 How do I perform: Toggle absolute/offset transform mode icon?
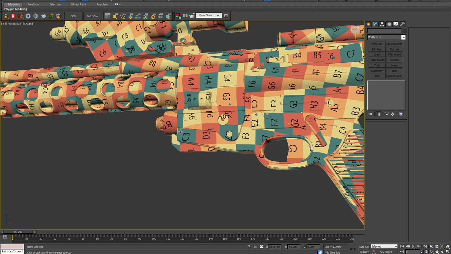262,247
